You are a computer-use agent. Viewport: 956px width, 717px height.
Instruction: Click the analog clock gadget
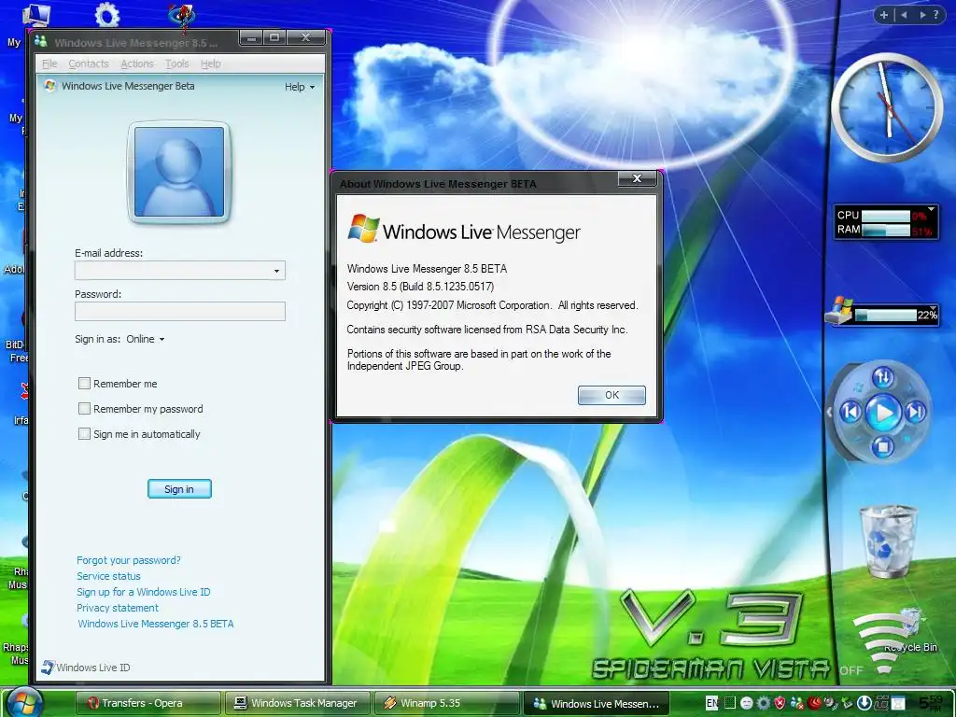coord(887,107)
